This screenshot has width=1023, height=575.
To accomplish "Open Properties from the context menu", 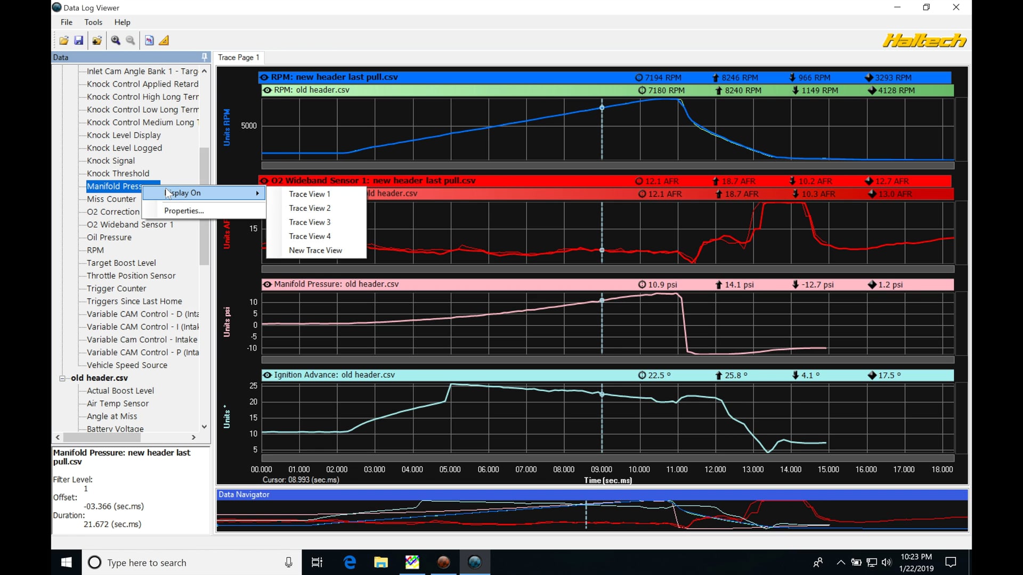I will (x=183, y=210).
